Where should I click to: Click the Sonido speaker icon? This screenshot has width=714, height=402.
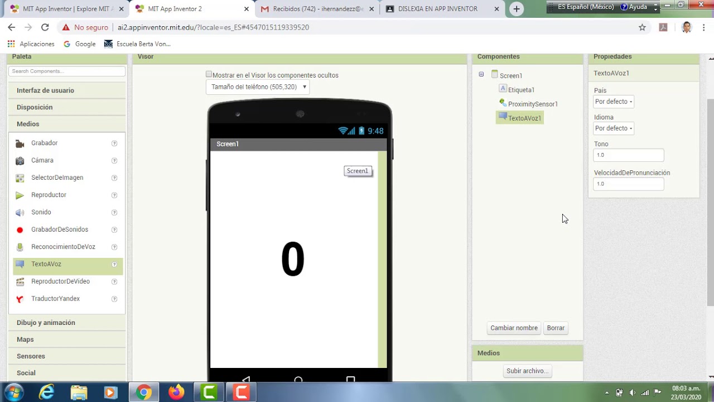pos(20,213)
